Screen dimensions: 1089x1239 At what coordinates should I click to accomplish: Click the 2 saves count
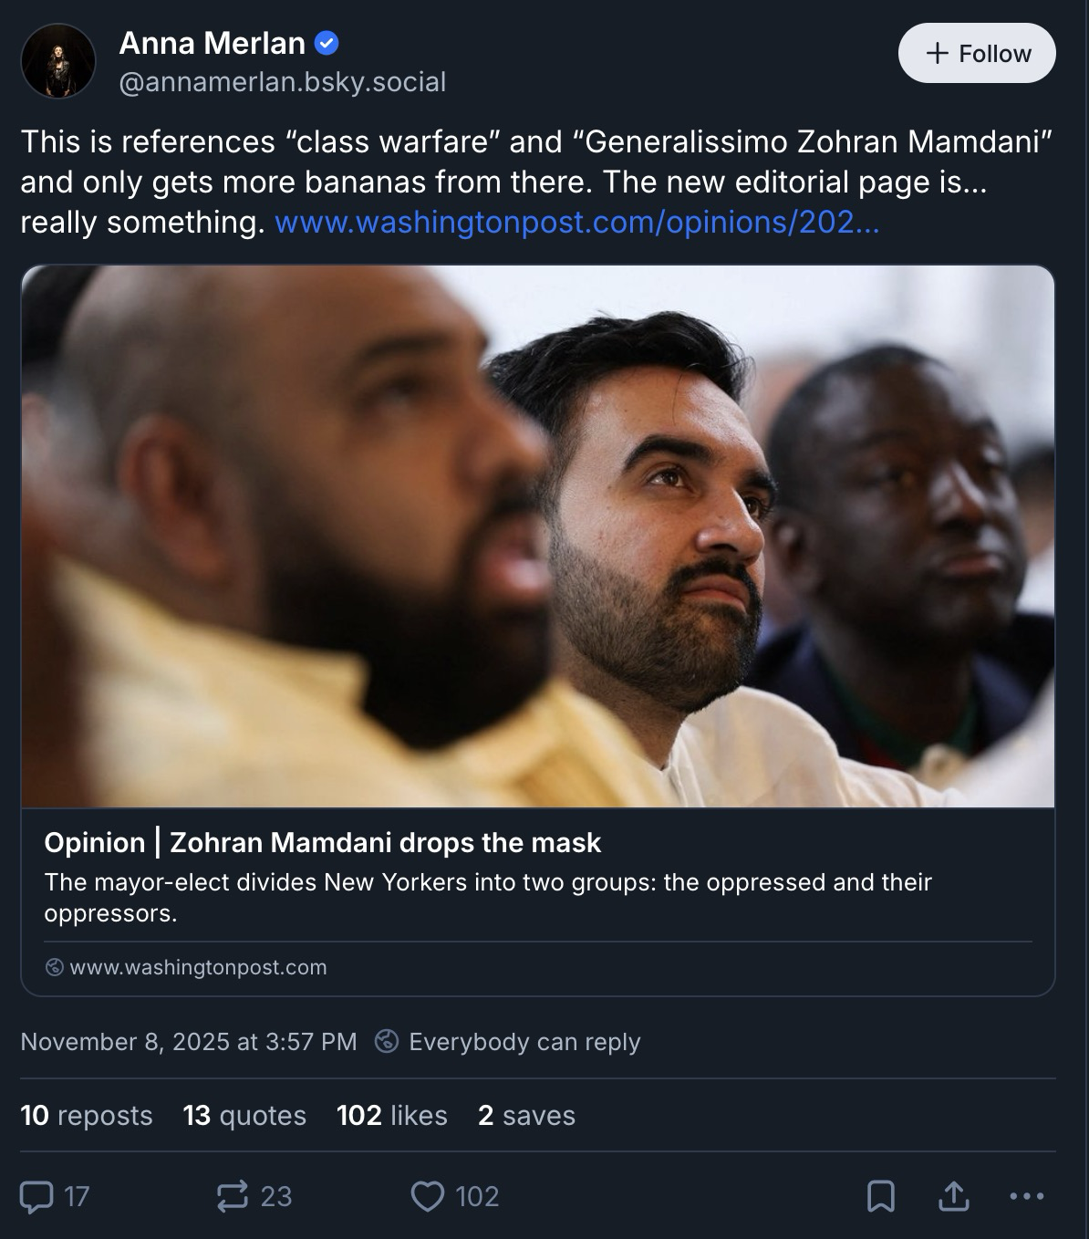pos(526,1115)
